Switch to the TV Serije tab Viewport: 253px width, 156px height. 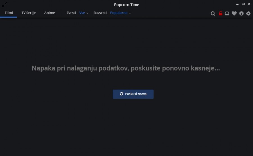coord(29,13)
